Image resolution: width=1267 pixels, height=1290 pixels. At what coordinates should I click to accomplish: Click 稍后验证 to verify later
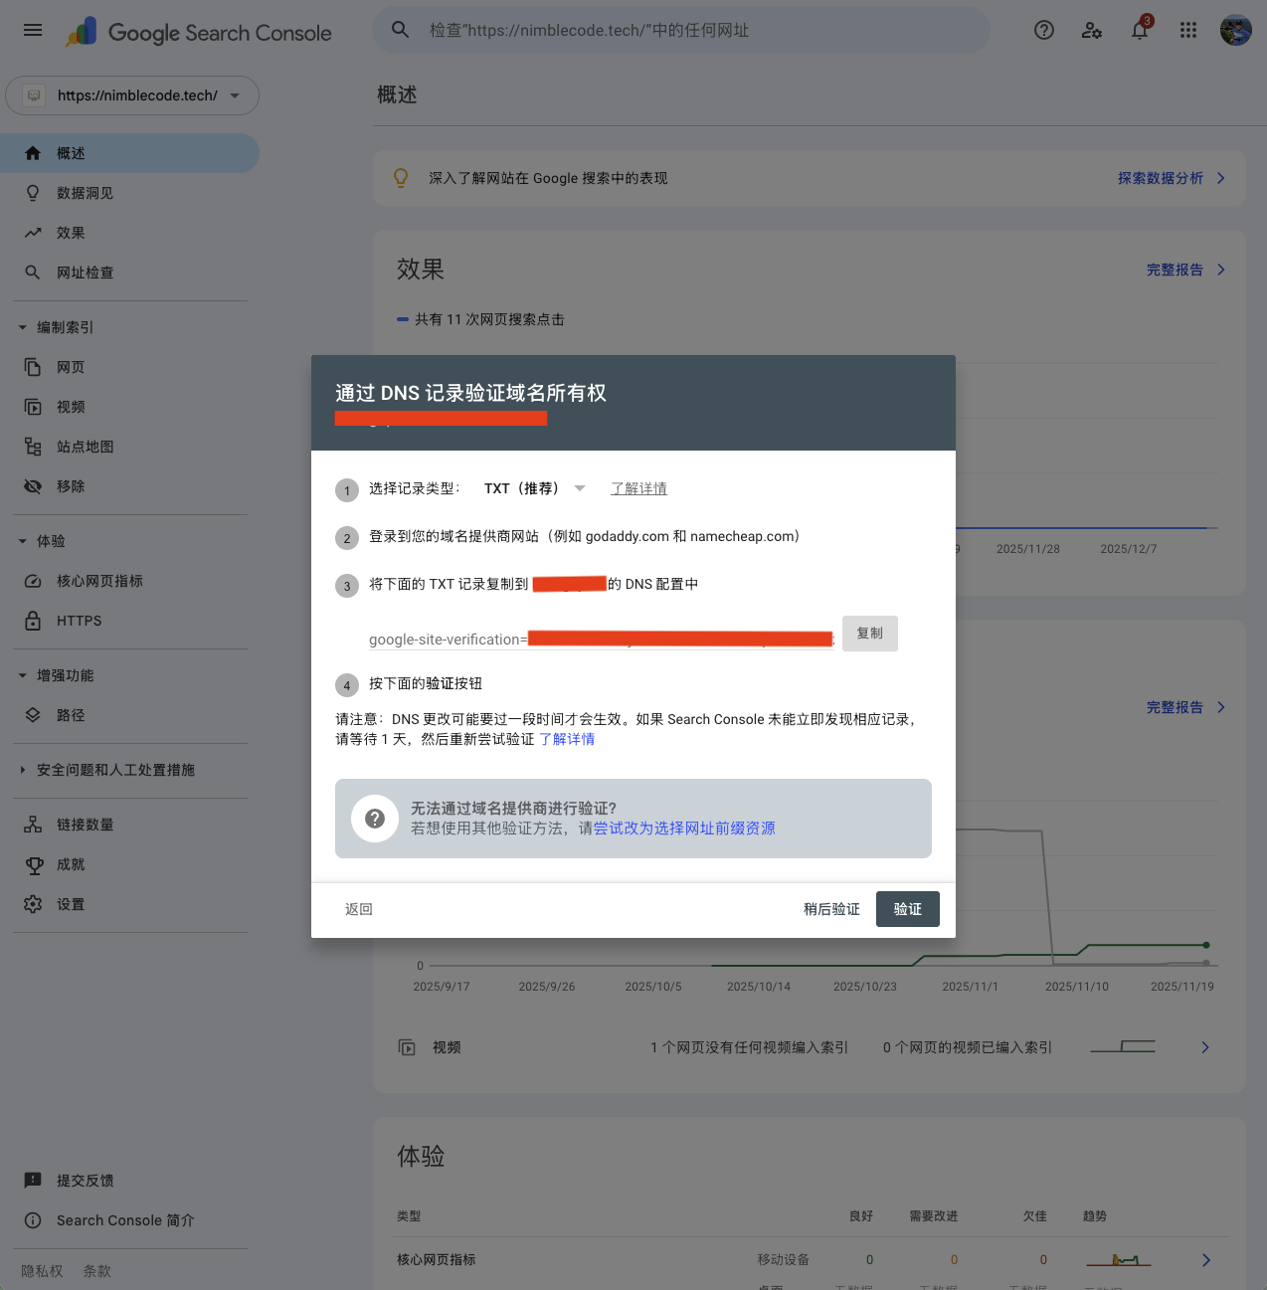click(x=831, y=909)
